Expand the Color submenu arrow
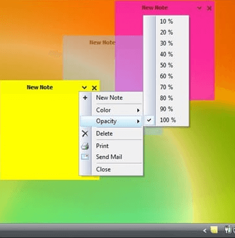 click(138, 110)
